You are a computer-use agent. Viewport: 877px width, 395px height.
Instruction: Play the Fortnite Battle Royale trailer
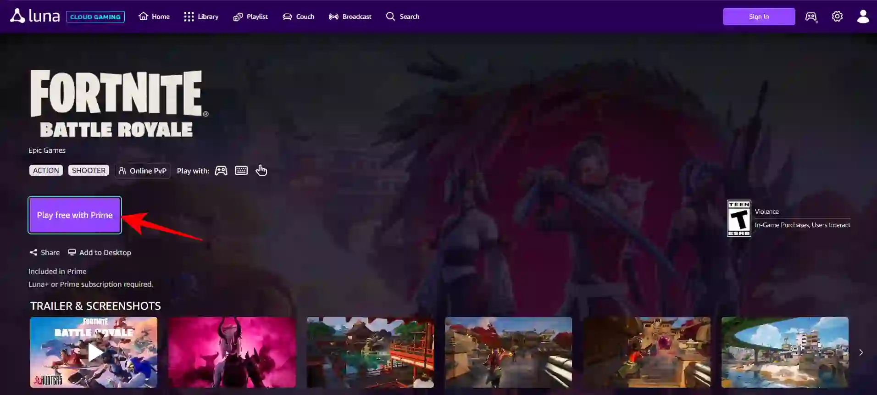(94, 352)
